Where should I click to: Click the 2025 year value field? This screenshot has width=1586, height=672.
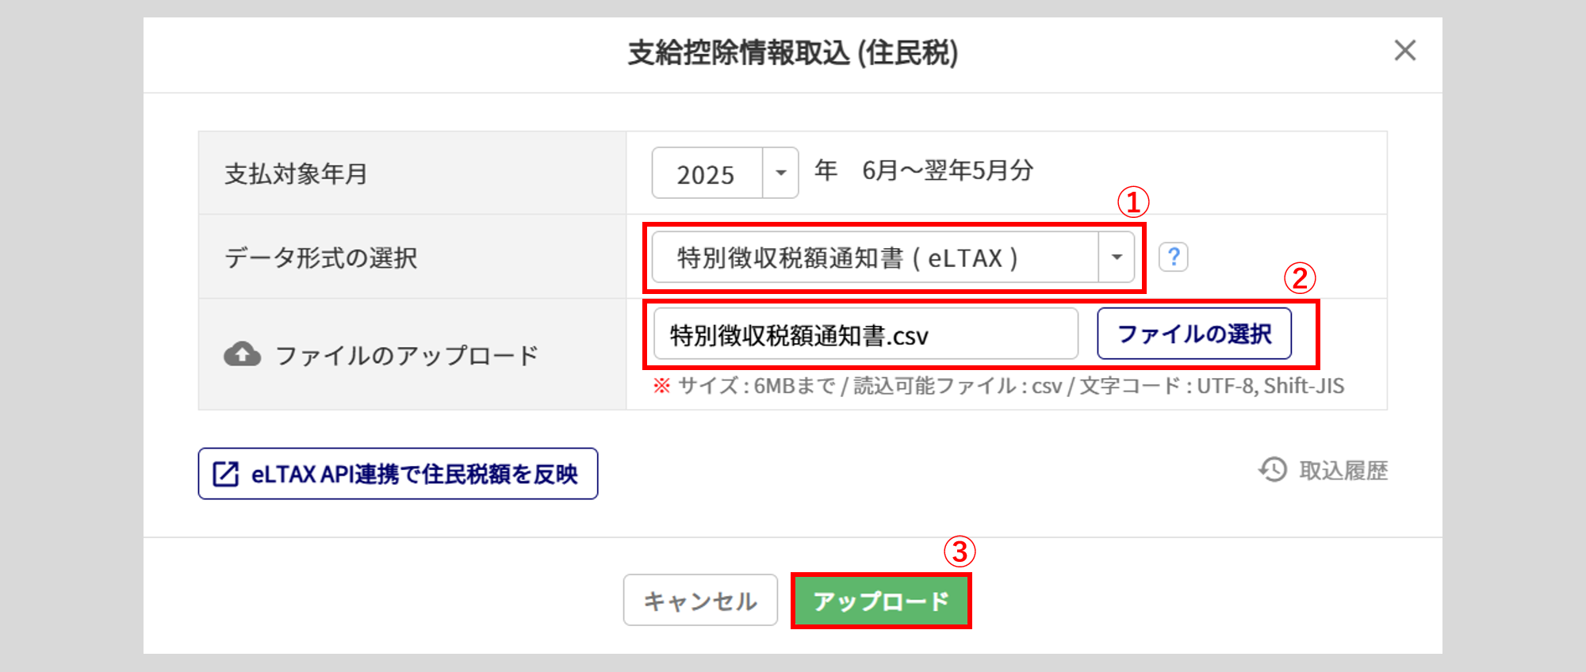click(707, 173)
